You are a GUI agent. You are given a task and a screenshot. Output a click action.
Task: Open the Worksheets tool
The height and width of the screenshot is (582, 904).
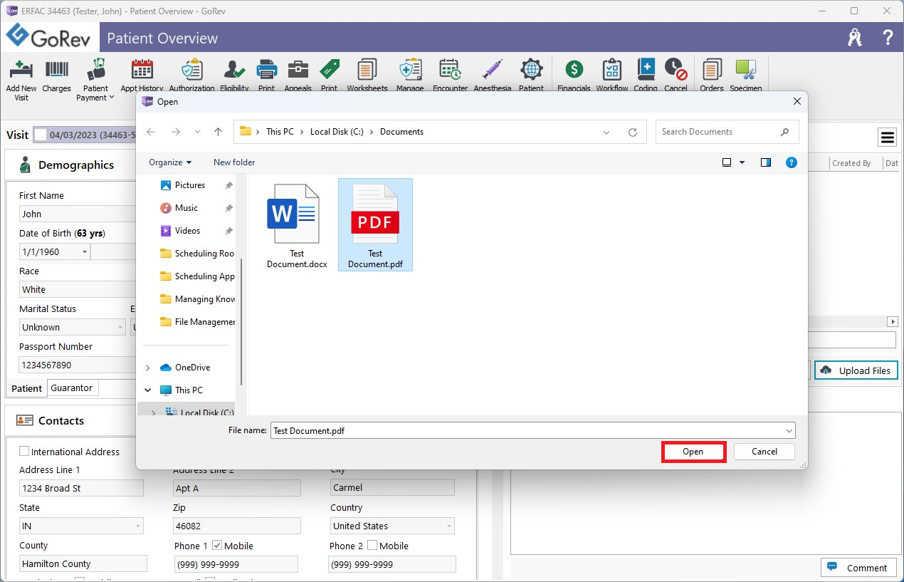pos(367,76)
